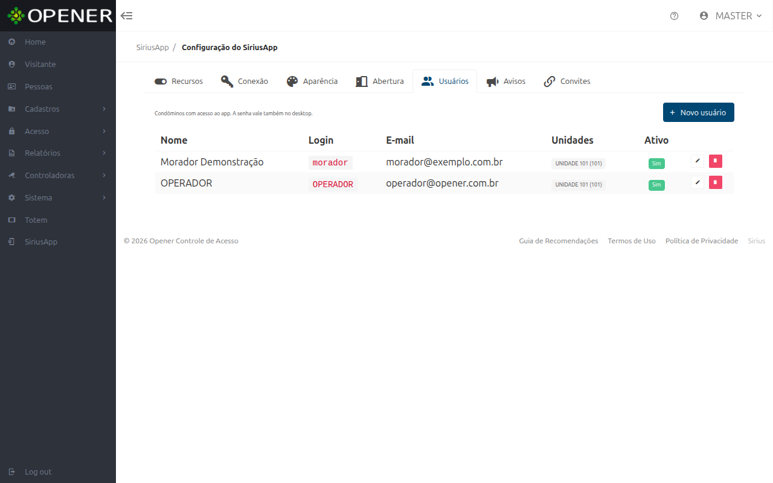The image size is (773, 483).
Task: Open the Avisos tab
Action: point(506,81)
